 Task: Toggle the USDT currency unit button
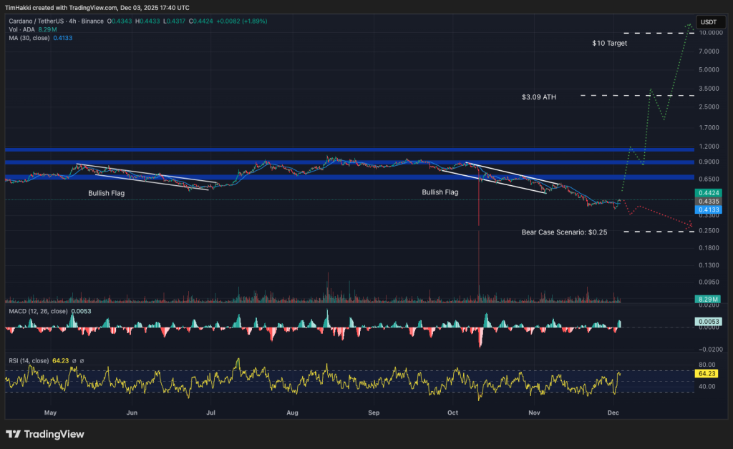709,22
